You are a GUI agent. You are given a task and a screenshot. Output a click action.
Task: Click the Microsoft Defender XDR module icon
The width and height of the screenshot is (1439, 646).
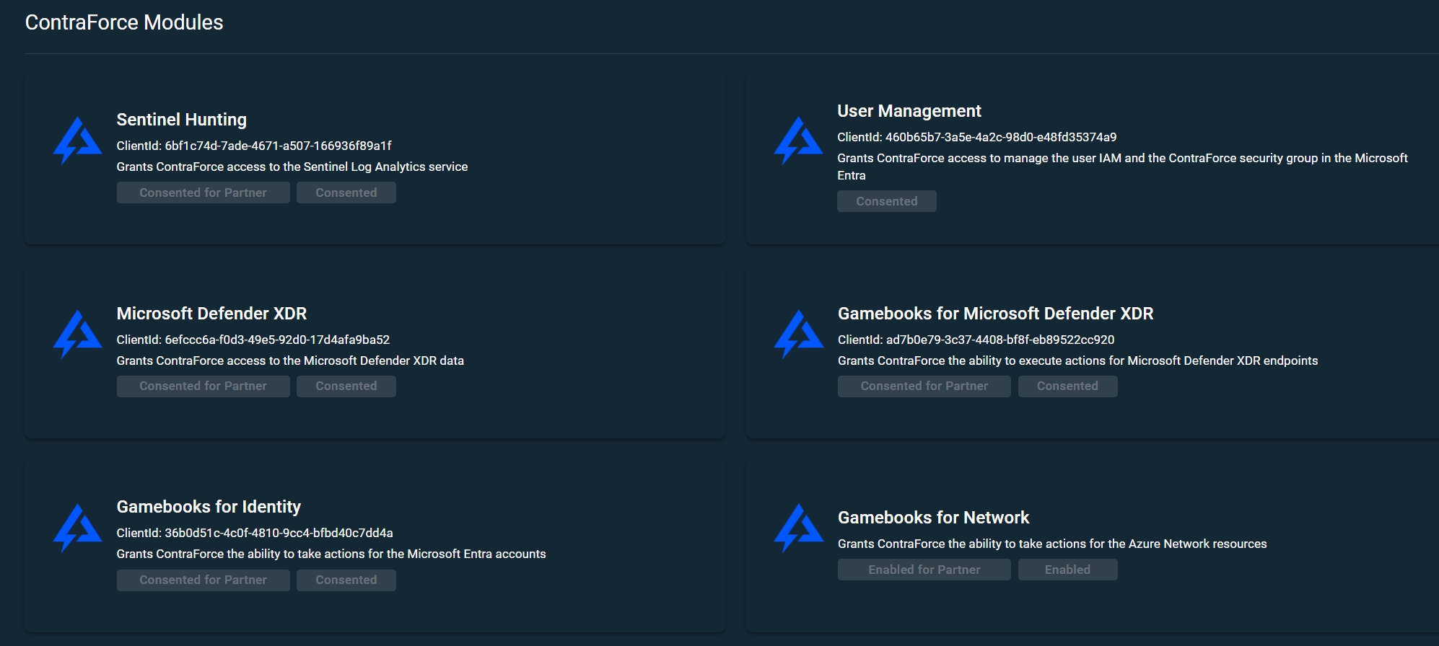click(x=77, y=334)
